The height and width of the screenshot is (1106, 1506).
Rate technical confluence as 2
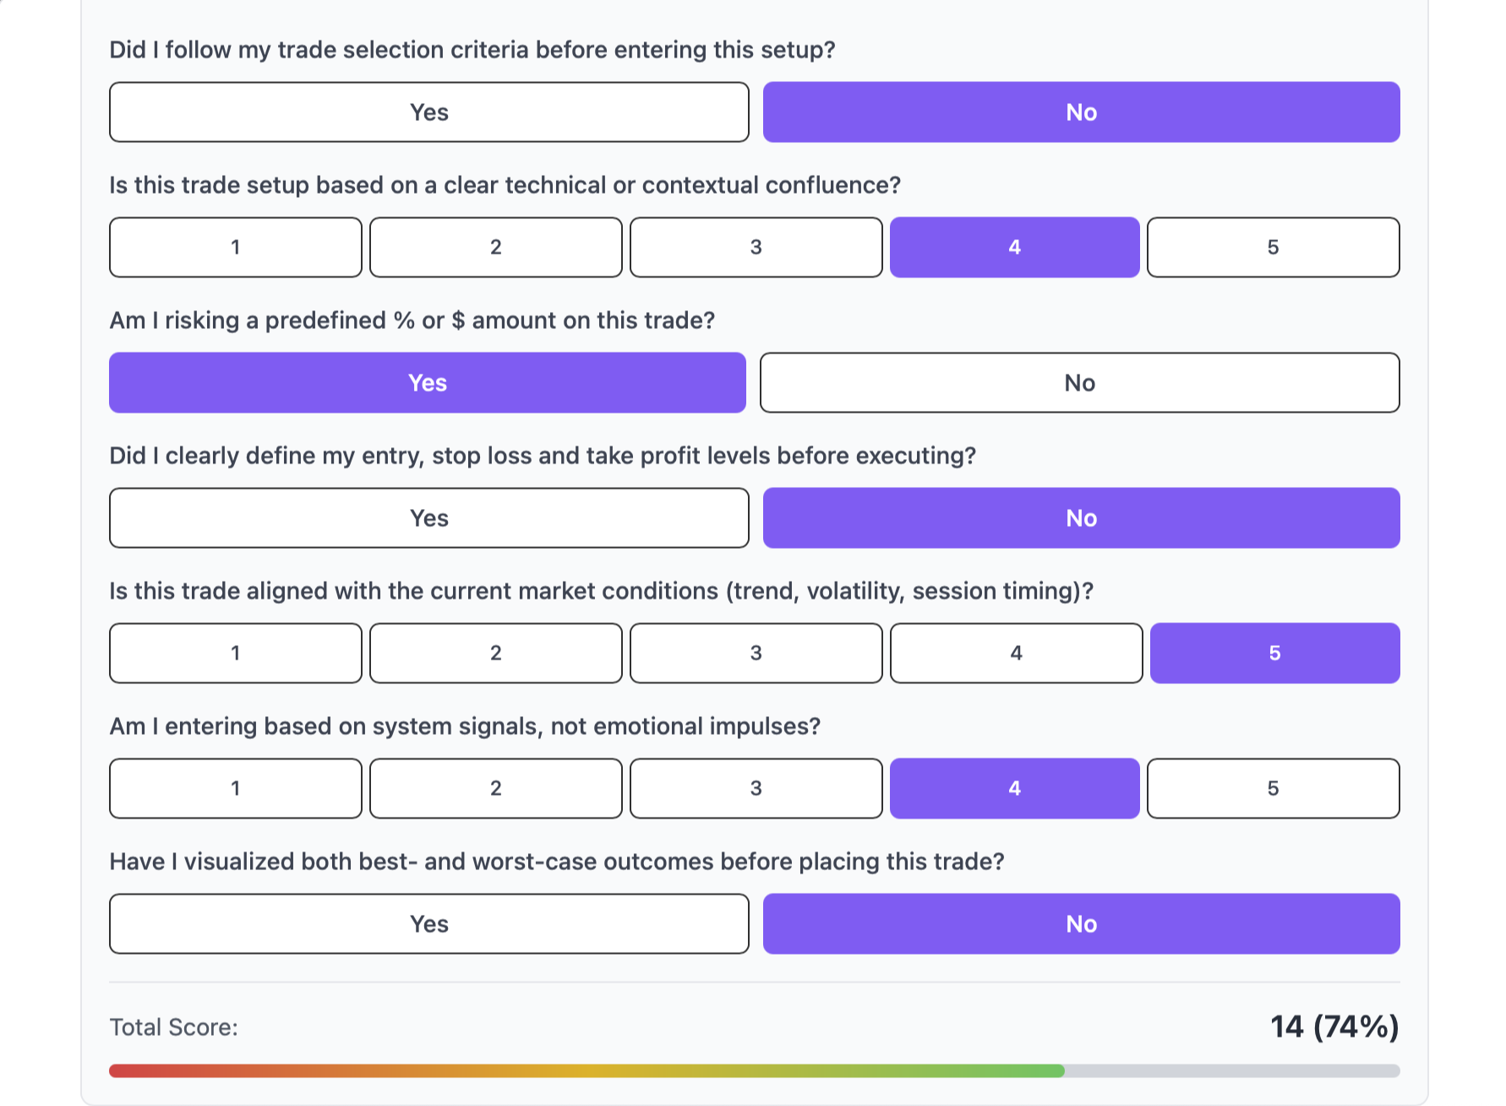point(495,247)
